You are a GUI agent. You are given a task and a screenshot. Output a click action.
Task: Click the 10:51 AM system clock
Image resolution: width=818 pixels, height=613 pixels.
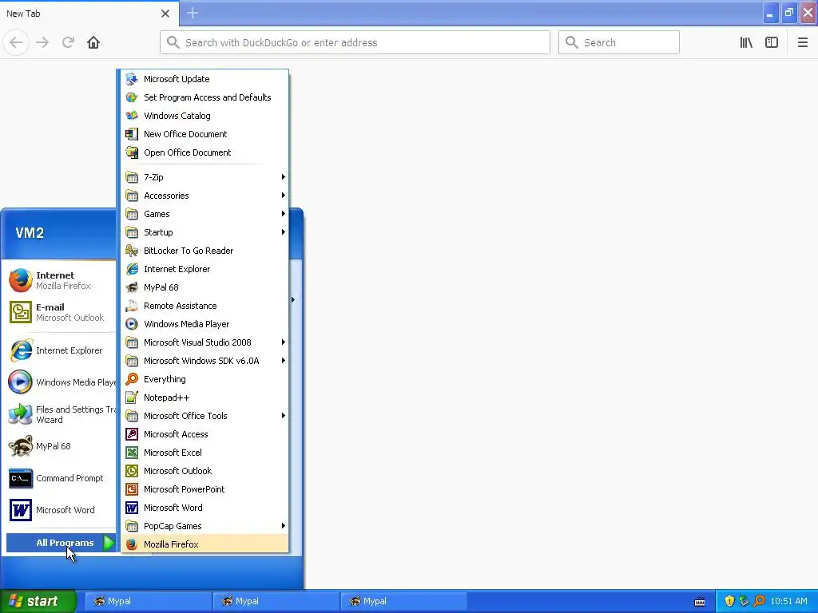tap(788, 601)
